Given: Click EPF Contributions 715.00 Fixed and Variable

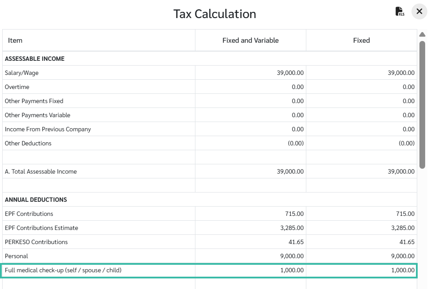Looking at the screenshot, I should (x=294, y=214).
